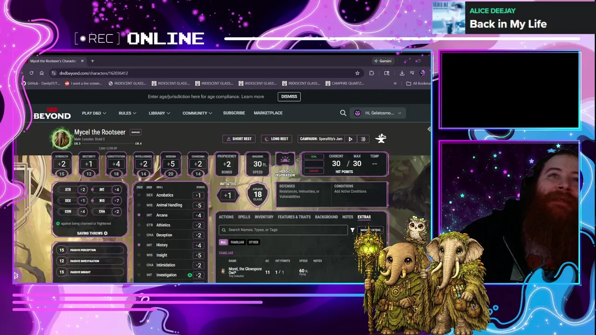The image size is (596, 335).
Task: Toggle Investigation proficiency dot
Action: coord(139,275)
